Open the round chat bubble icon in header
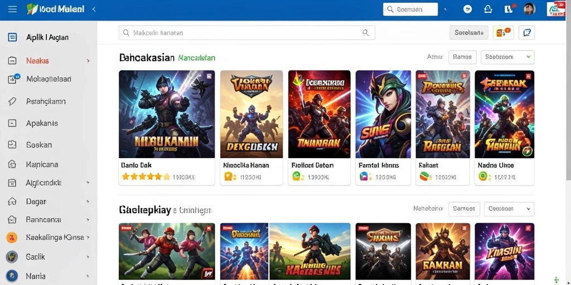 (x=468, y=9)
